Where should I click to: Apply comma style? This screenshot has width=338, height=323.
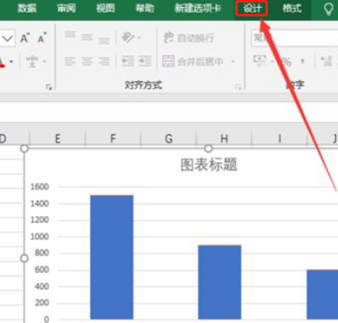(x=303, y=61)
